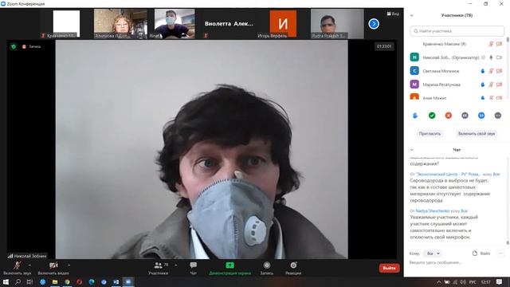Click Включить свой звук button in participants panel
This screenshot has height=287, width=510.
coord(477,134)
